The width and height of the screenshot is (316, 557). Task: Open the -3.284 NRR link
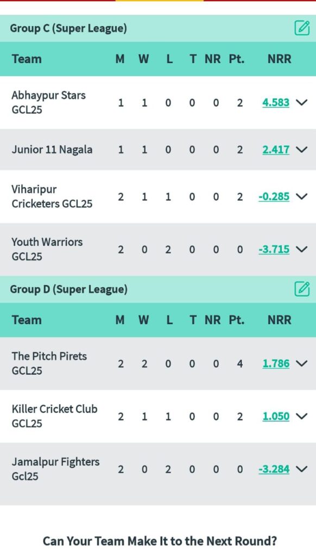(x=274, y=469)
